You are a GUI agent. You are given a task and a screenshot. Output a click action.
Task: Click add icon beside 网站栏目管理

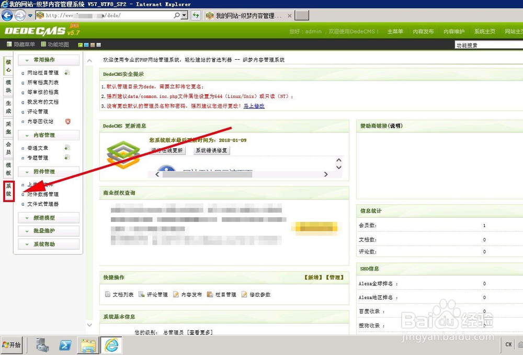67,72
